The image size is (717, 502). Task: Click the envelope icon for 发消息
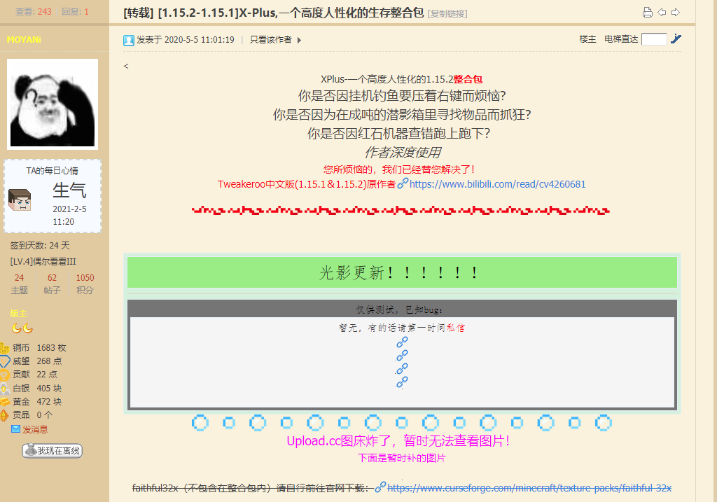(x=15, y=429)
